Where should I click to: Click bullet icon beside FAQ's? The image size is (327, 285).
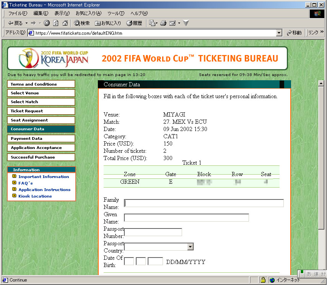pyautogui.click(x=14, y=183)
